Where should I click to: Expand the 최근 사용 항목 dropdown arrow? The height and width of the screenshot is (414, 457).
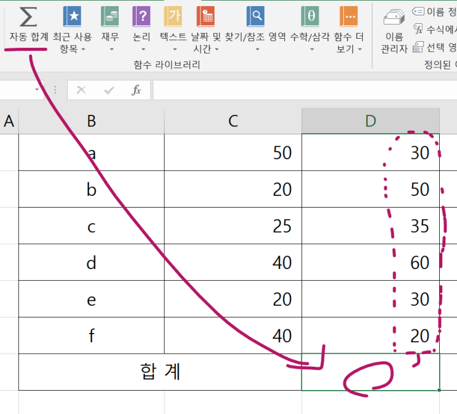click(84, 50)
